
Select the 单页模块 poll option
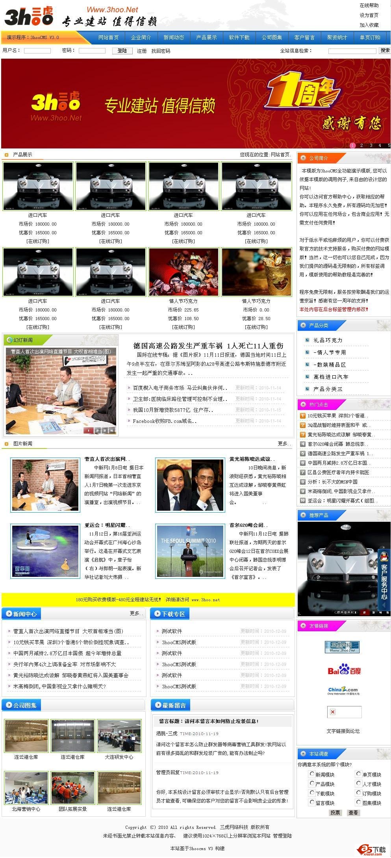click(358, 774)
